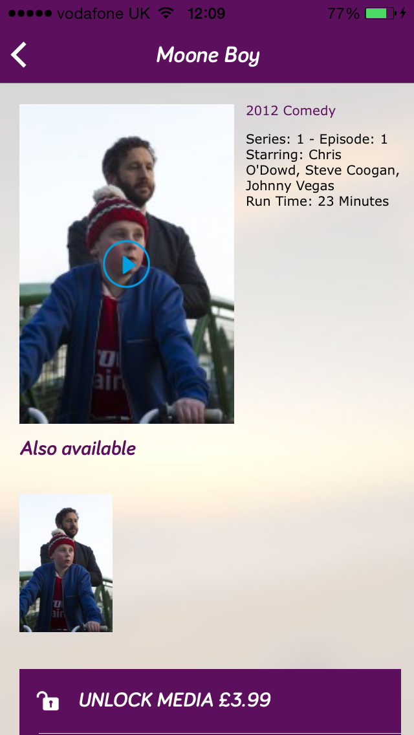Open the Also available thumbnail
The width and height of the screenshot is (414, 735).
point(65,562)
